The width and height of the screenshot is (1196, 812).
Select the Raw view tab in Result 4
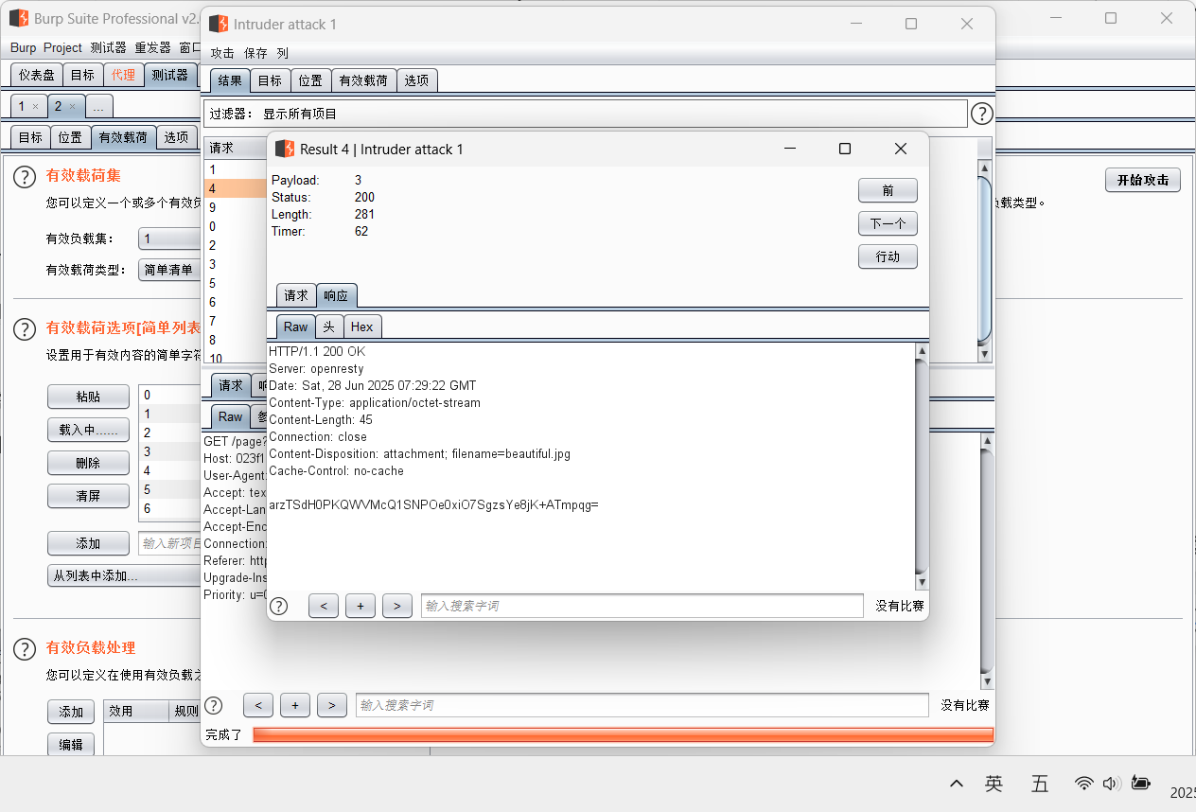(296, 327)
